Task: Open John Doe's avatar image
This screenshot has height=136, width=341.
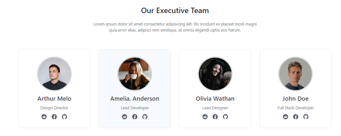Action: click(x=296, y=74)
